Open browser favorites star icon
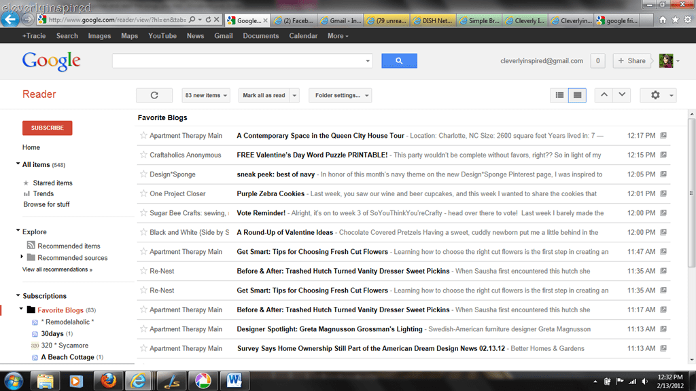This screenshot has height=391, width=696. point(675,20)
